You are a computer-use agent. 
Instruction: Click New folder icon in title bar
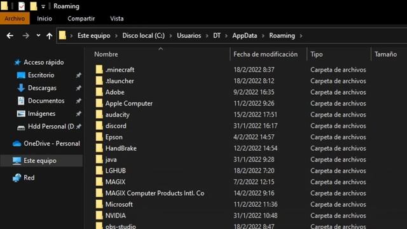click(34, 6)
